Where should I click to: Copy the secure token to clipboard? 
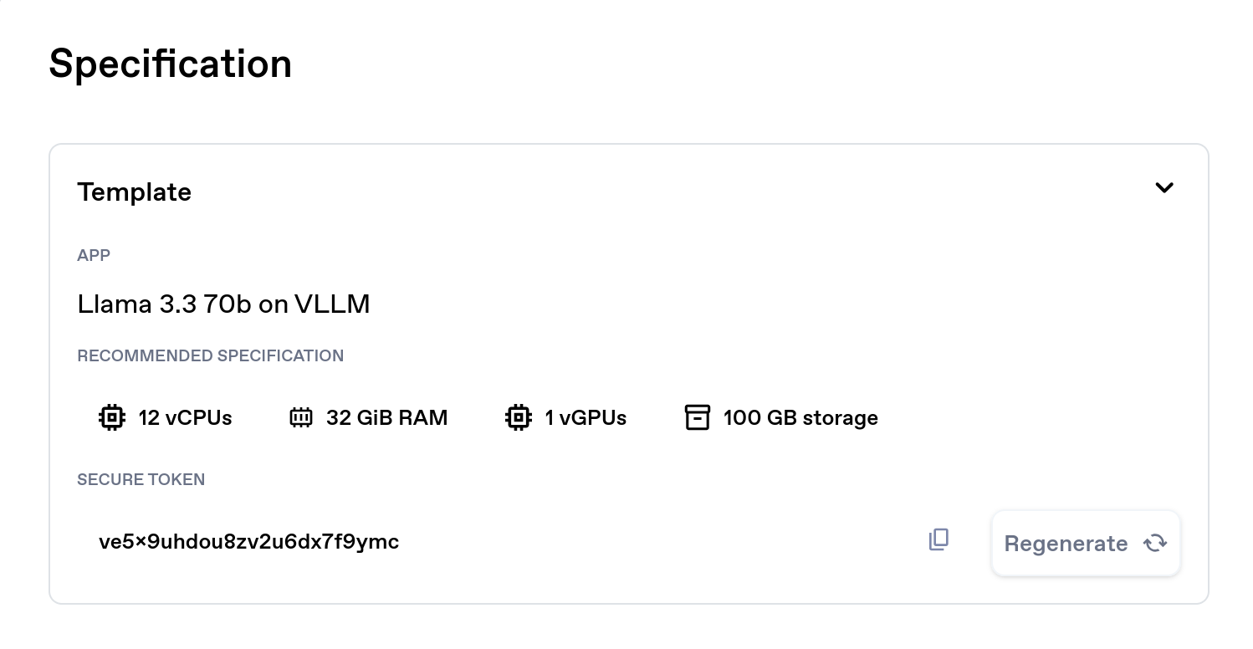(x=938, y=540)
